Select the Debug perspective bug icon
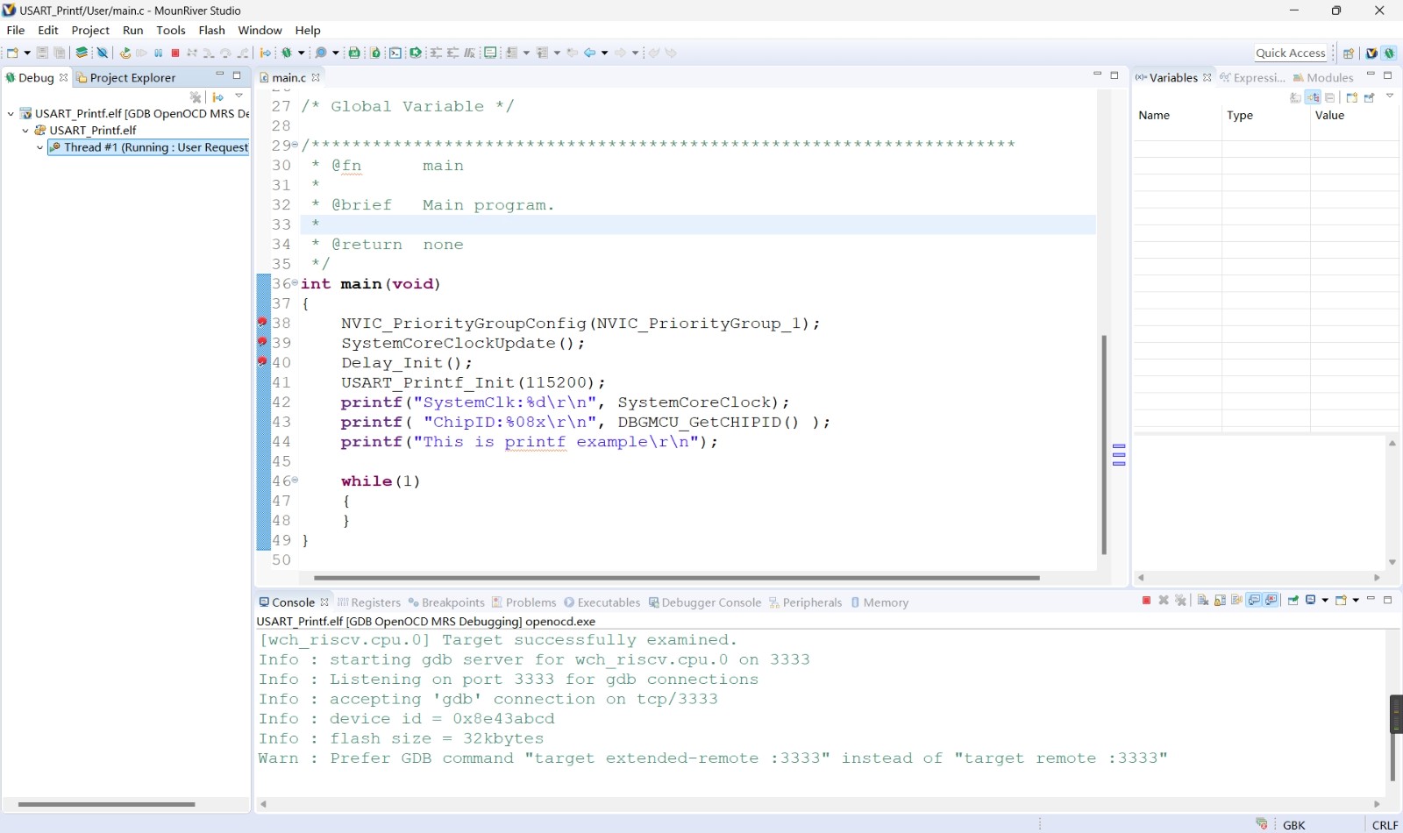Viewport: 1403px width, 833px height. point(1389,53)
